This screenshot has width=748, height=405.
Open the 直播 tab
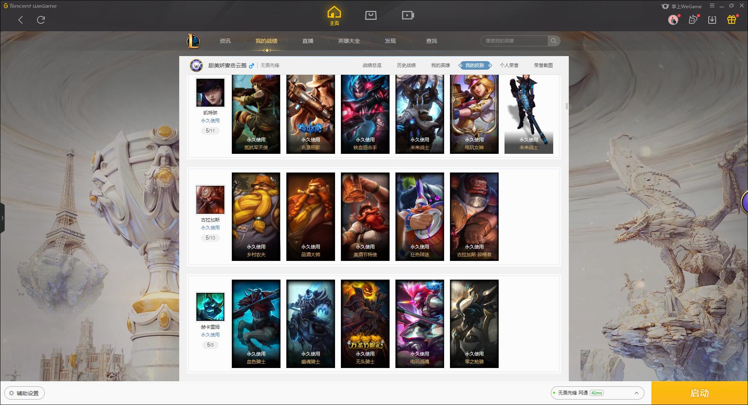308,41
